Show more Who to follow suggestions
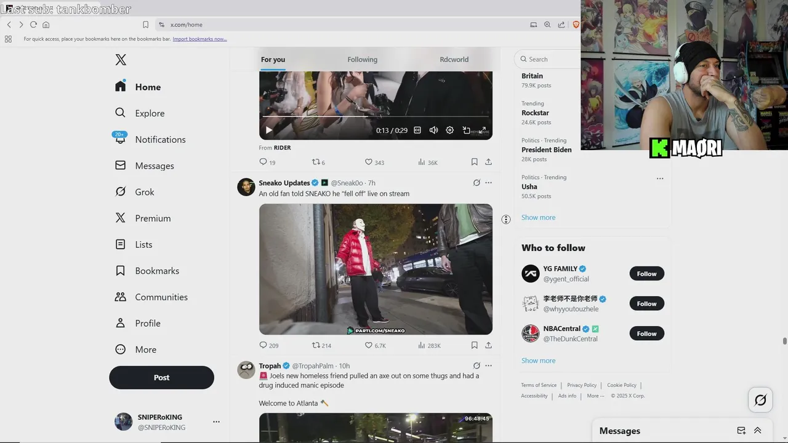This screenshot has width=788, height=443. point(538,361)
